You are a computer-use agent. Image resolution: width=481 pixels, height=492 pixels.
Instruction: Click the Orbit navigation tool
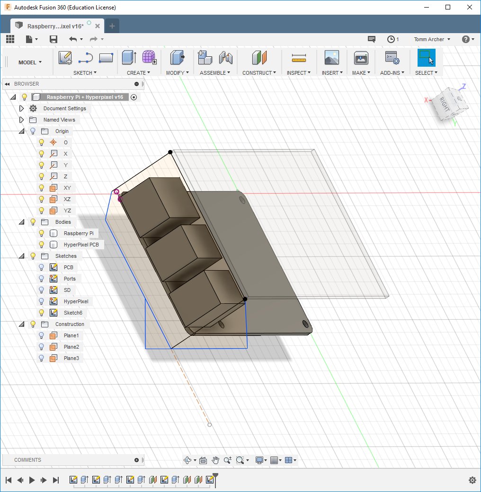click(x=187, y=460)
